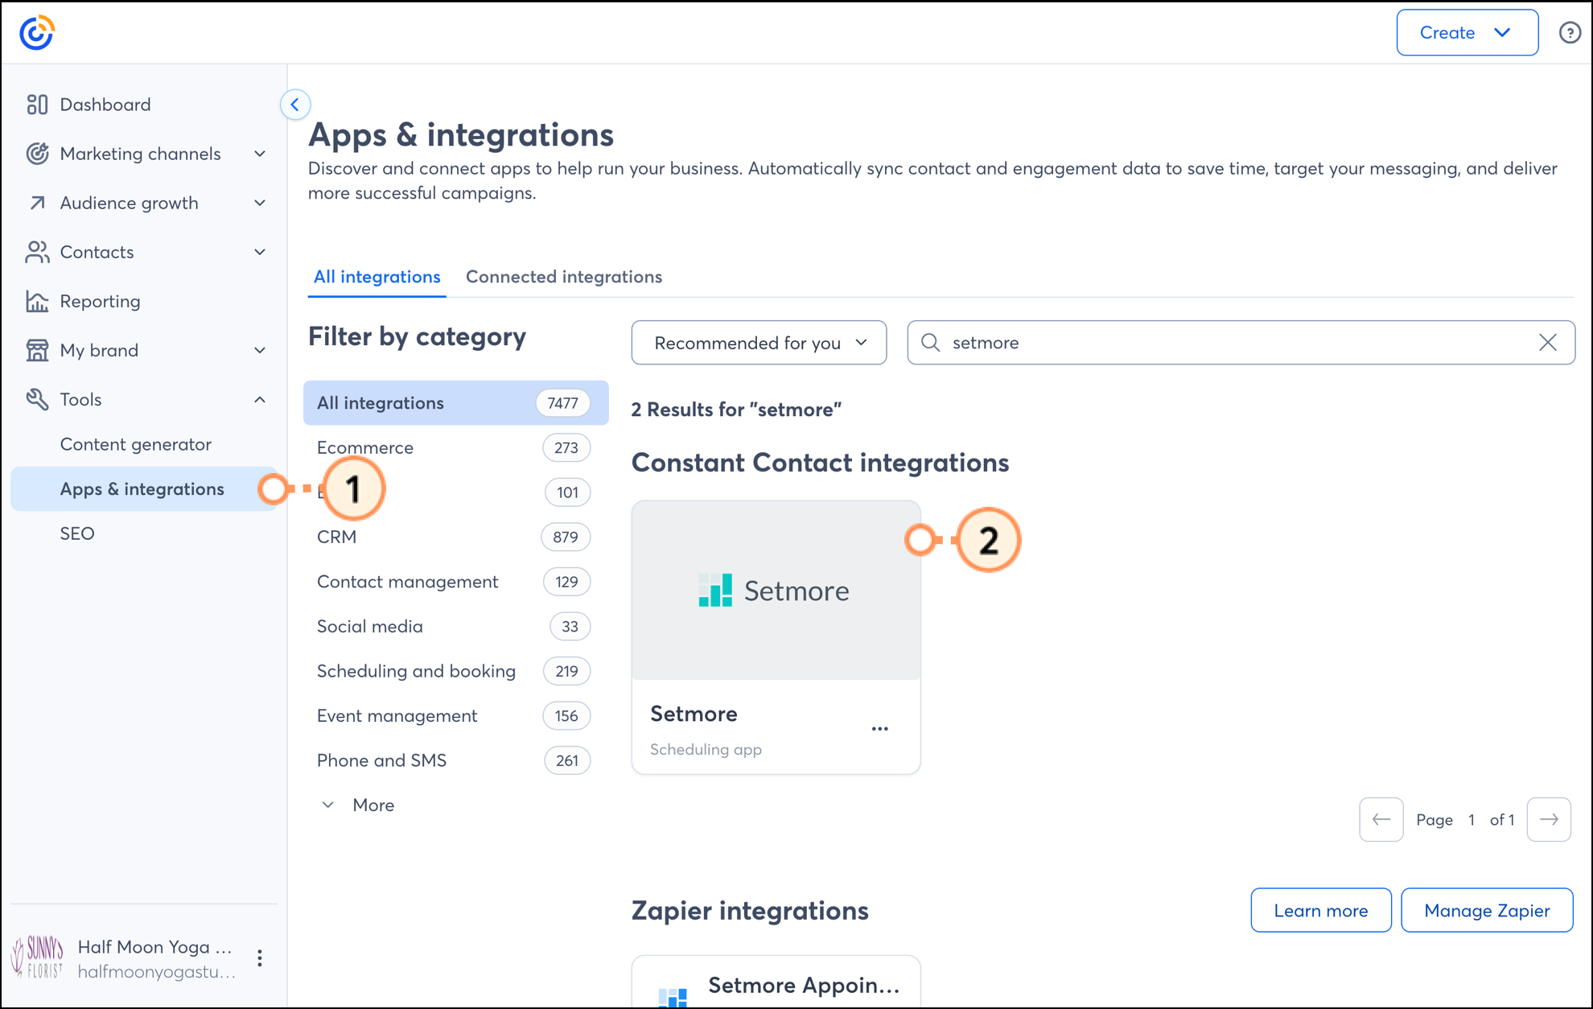Click the Setmore logo thumbnail
The image size is (1593, 1009).
[x=776, y=591]
